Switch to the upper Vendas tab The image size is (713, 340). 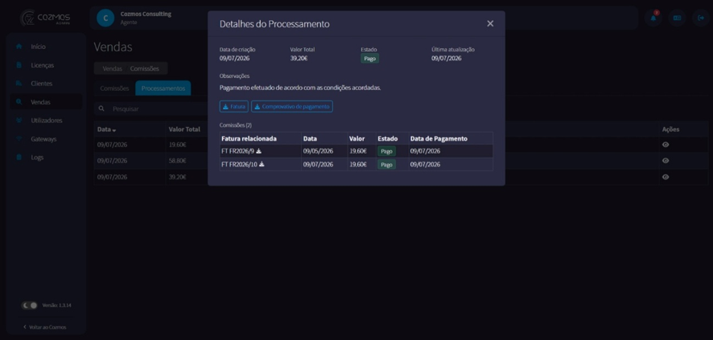pos(113,68)
